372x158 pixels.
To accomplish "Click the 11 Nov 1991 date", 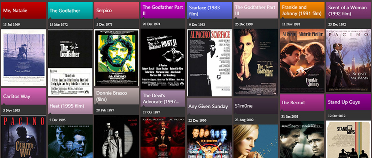I will tap(291, 24).
